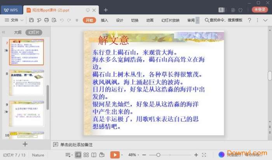This screenshot has height=160, width=272.
Task: Click the 幻灯片 7 / 13 status indicator
Action: 14,155
